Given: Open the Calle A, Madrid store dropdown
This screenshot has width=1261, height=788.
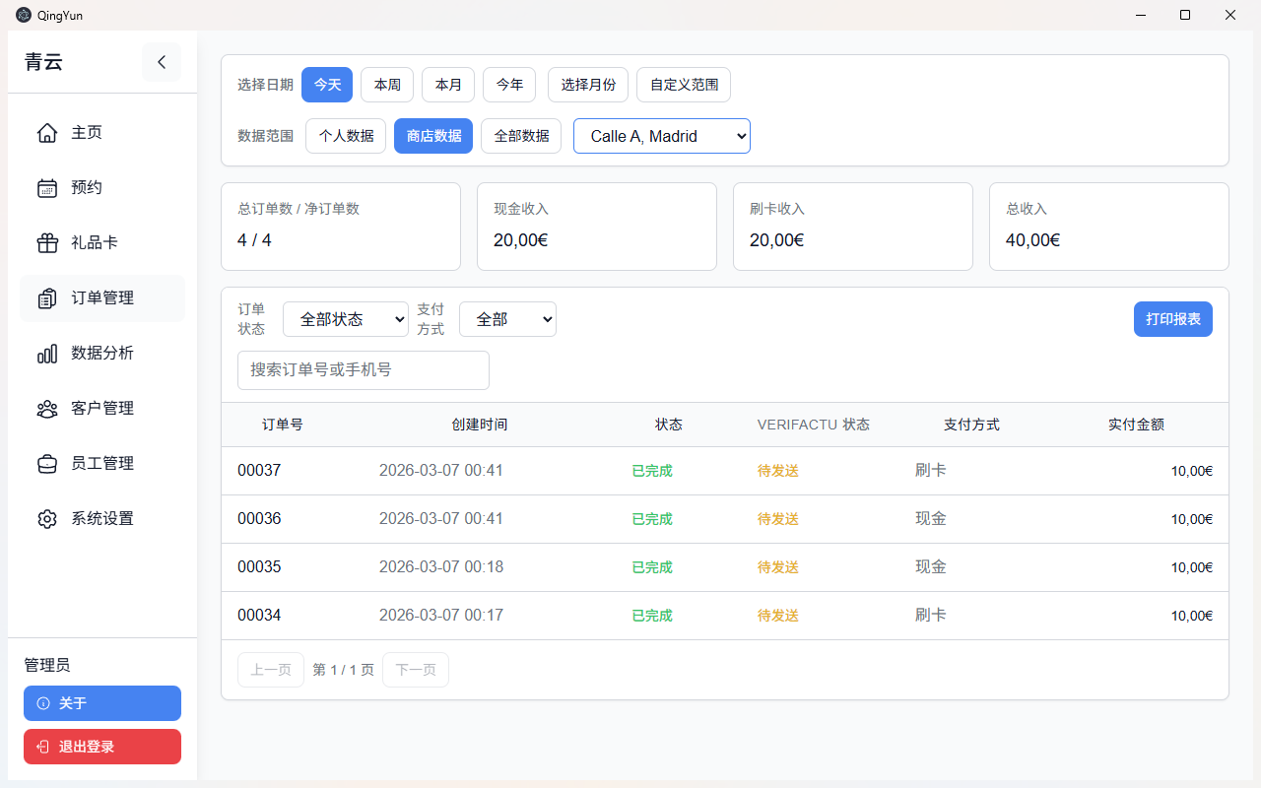Looking at the screenshot, I should 662,136.
